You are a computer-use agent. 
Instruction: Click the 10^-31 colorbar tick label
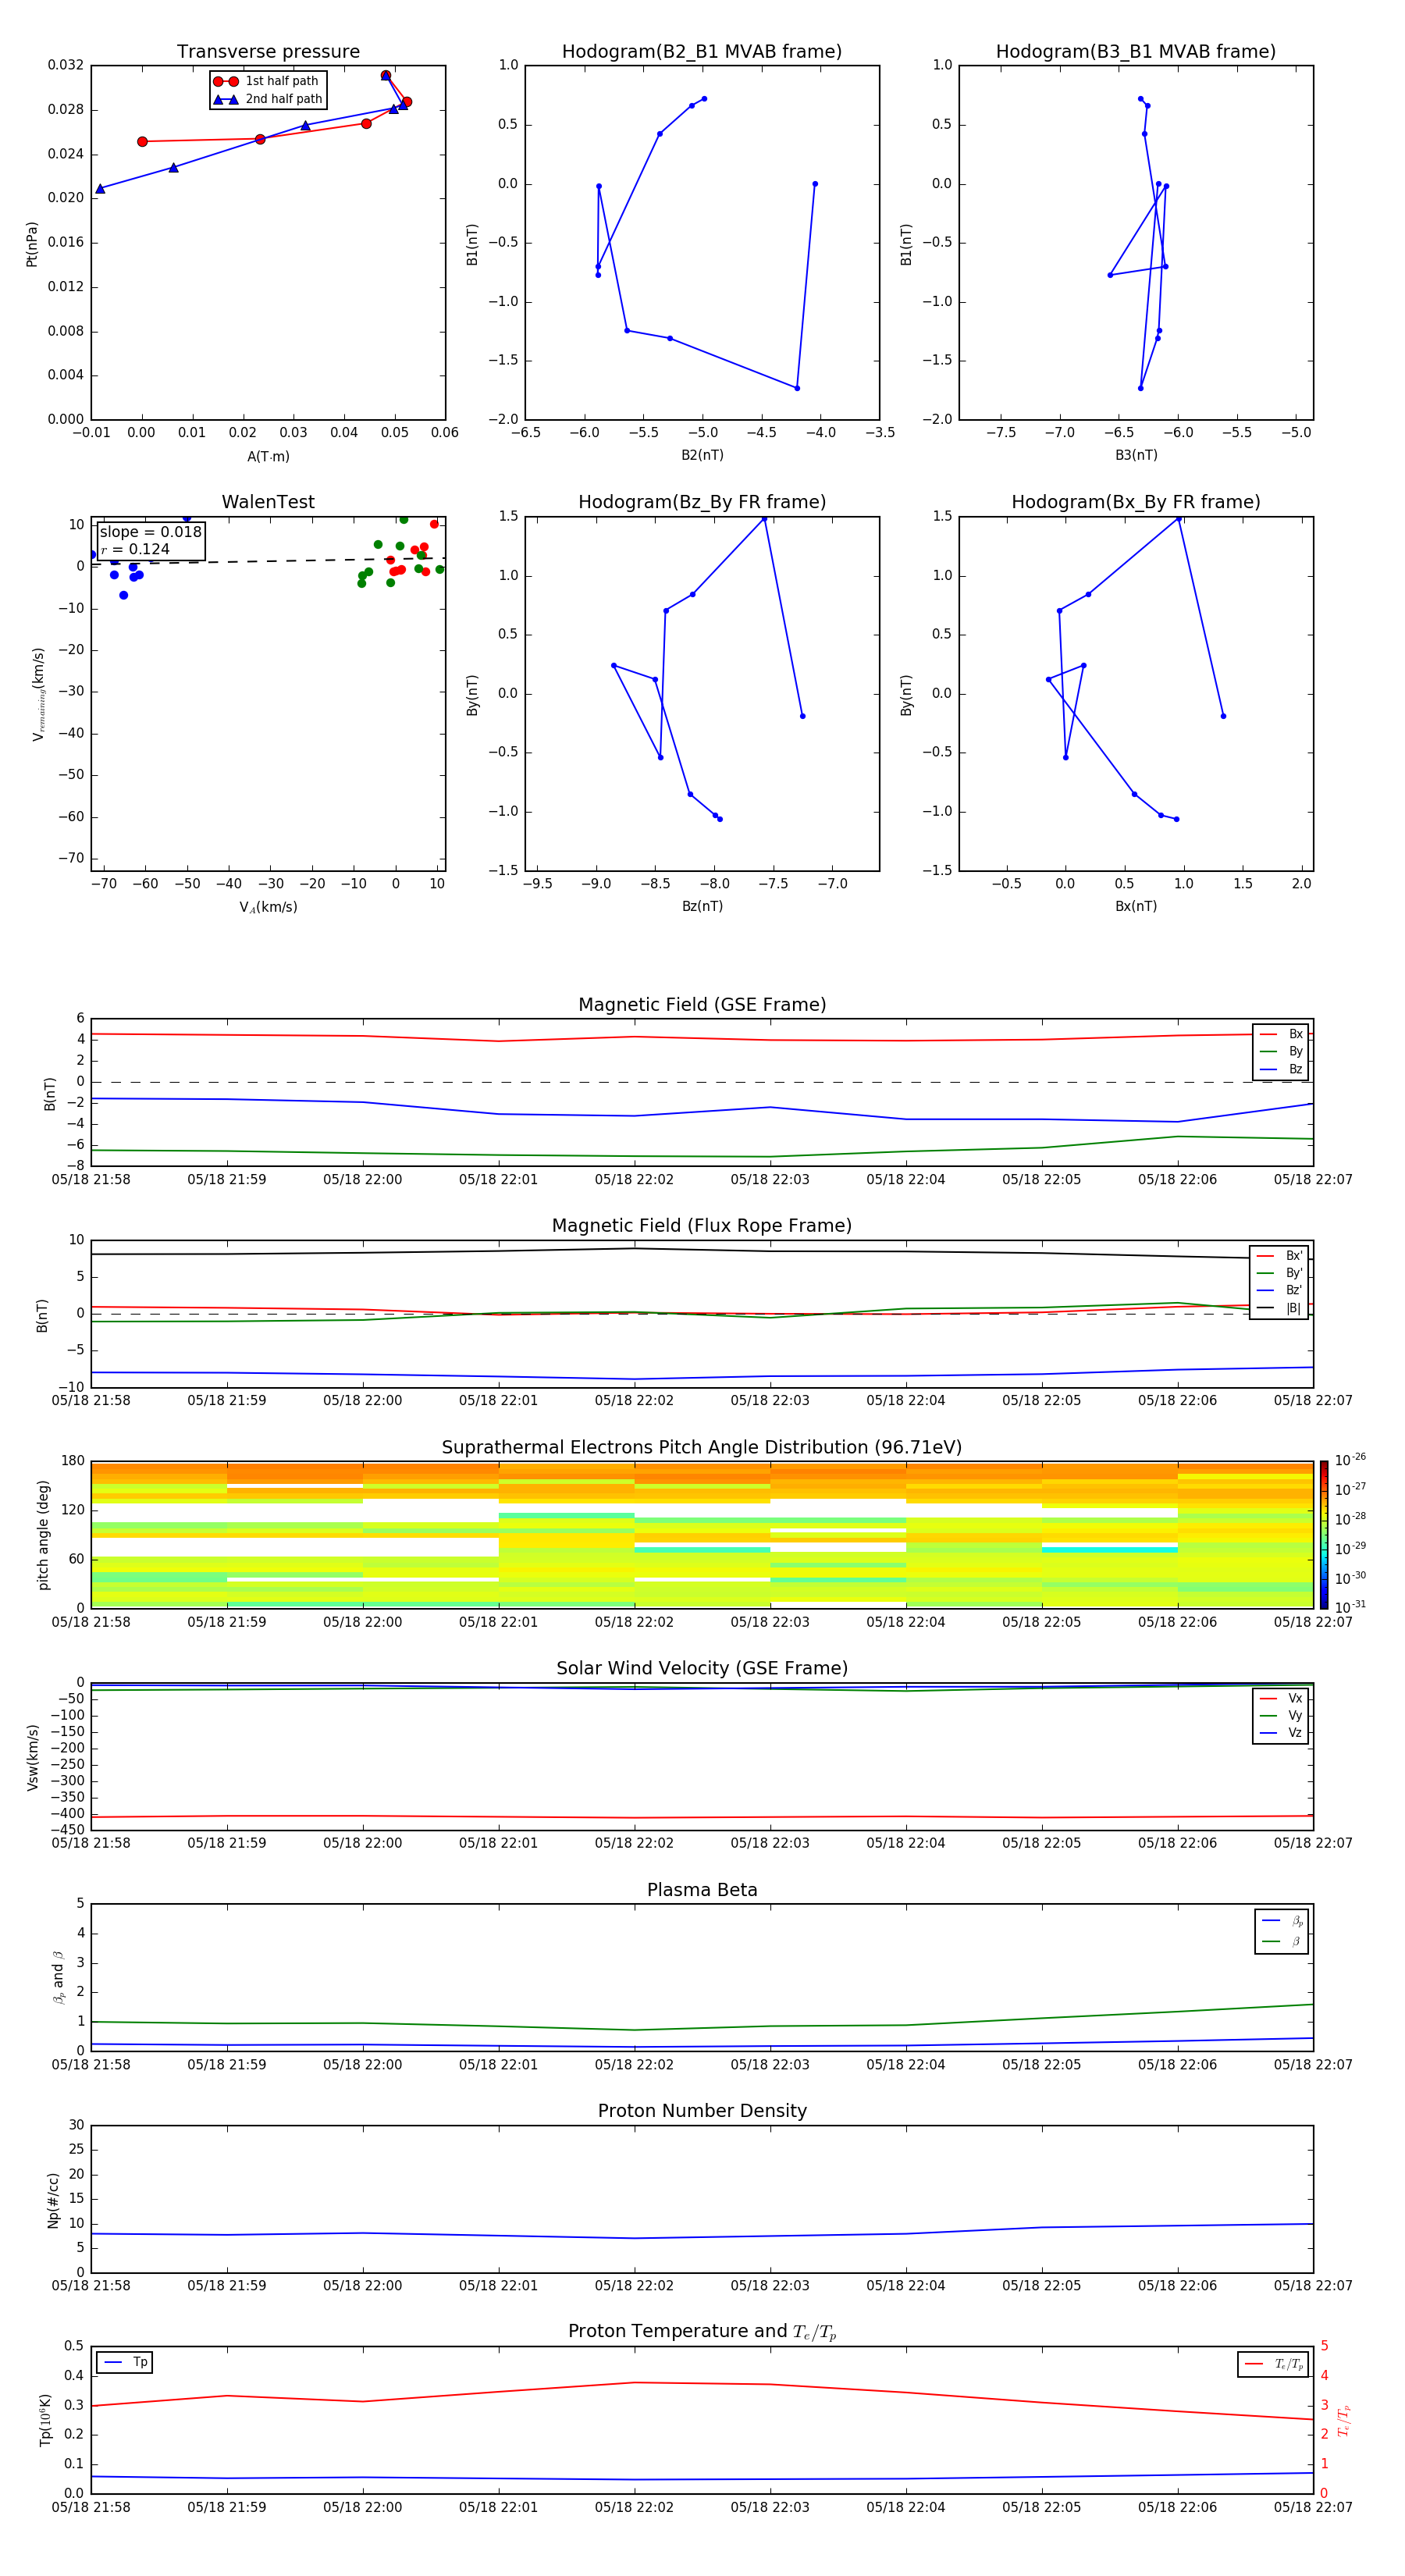pyautogui.click(x=1350, y=1607)
